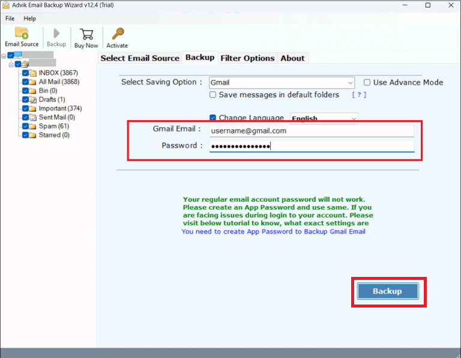Viewport: 461px width, 358px height.
Task: Maximize the Advik Email Backup window
Action: [428, 5]
